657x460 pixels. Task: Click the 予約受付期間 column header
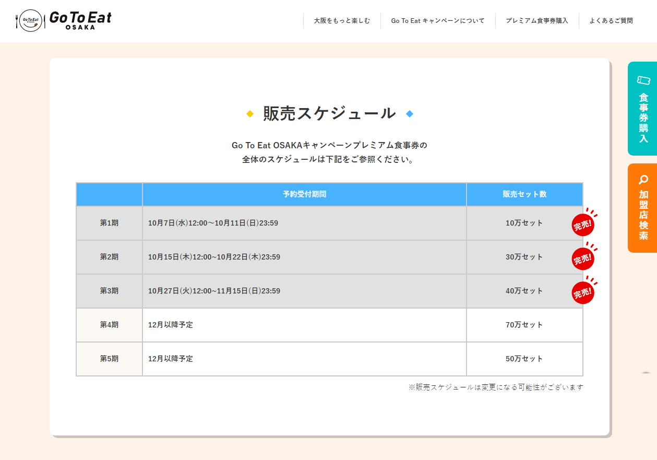(x=304, y=194)
